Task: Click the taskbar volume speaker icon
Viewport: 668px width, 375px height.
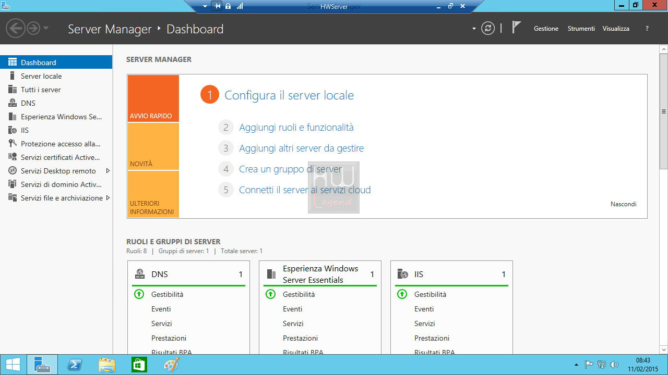Action: 614,365
